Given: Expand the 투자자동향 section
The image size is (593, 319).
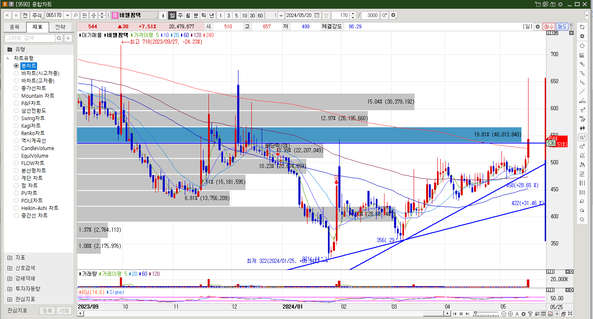Looking at the screenshot, I should click(10, 289).
